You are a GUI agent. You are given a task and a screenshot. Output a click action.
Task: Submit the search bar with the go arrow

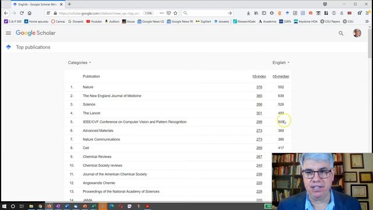[x=230, y=13]
